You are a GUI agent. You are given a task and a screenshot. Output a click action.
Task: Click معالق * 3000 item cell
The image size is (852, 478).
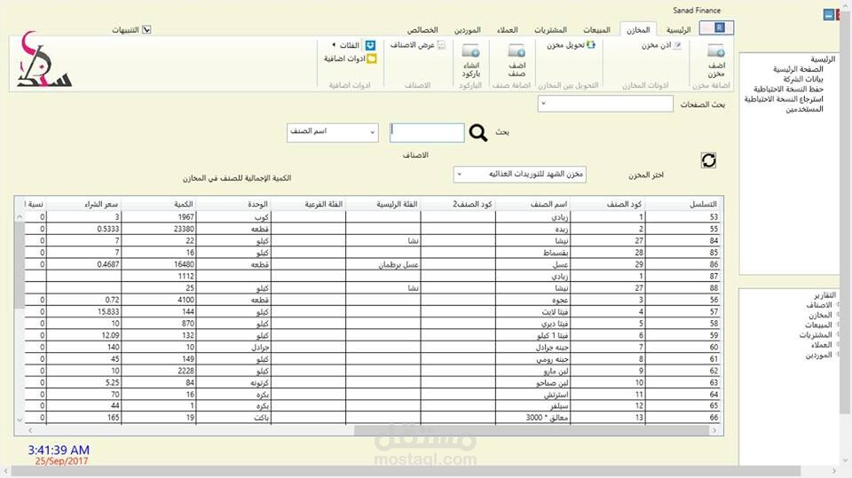coord(532,418)
